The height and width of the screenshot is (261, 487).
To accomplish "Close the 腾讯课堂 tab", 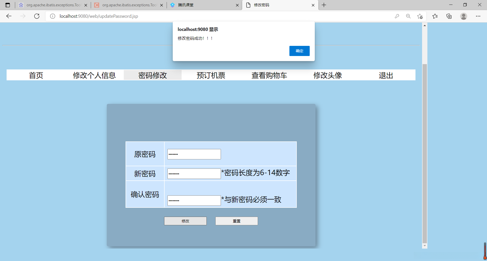I will (x=237, y=5).
